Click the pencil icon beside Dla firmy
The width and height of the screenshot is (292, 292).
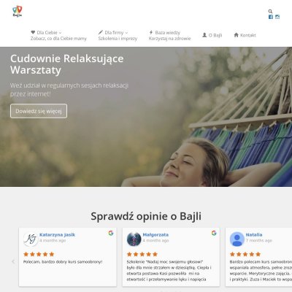101,32
